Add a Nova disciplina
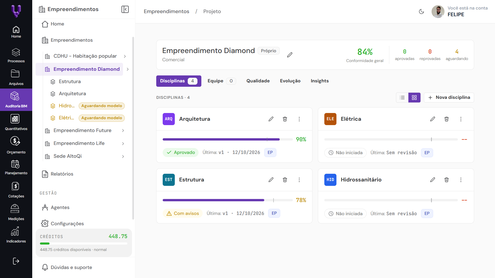Image resolution: width=495 pixels, height=278 pixels. click(x=449, y=98)
